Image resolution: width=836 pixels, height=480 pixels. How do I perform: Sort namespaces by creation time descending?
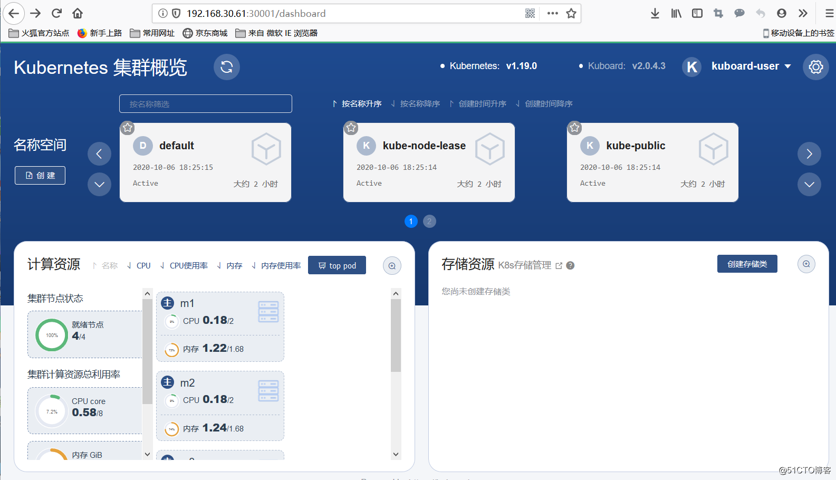(544, 104)
